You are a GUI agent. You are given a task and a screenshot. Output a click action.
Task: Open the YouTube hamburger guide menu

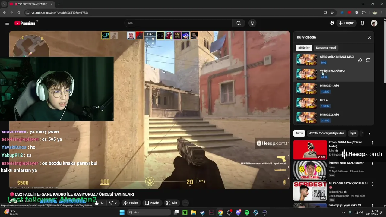pos(7,23)
